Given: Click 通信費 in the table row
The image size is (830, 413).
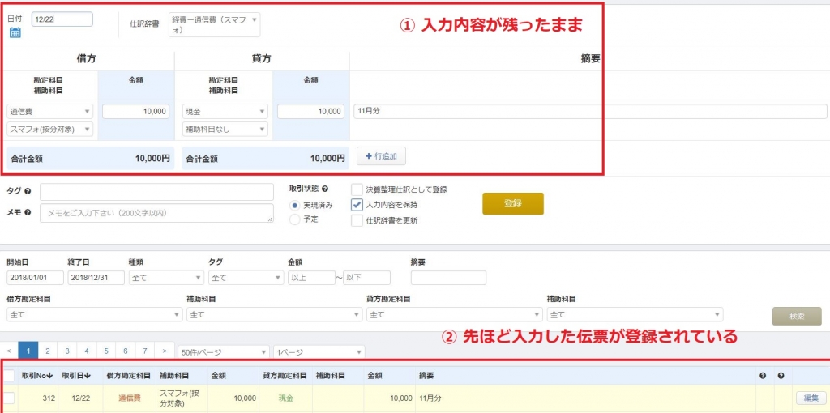Looking at the screenshot, I should pyautogui.click(x=130, y=398).
